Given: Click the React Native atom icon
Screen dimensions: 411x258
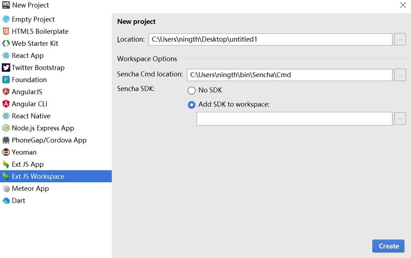Looking at the screenshot, I should (x=6, y=116).
